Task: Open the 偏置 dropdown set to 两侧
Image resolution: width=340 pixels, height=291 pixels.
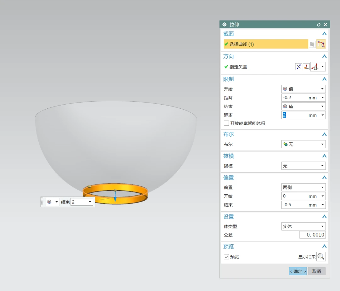Action: coord(303,187)
